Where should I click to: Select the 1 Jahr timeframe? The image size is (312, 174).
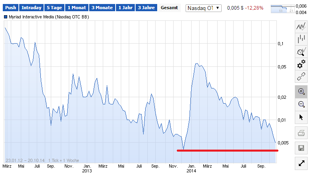(125, 8)
